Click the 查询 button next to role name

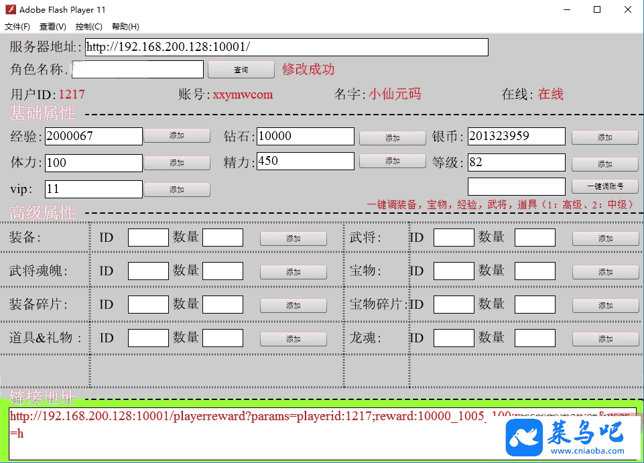(x=241, y=70)
